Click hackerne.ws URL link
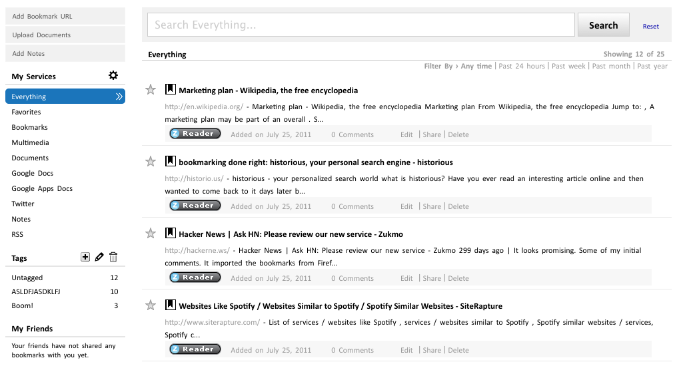This screenshot has width=677, height=370. pos(197,250)
